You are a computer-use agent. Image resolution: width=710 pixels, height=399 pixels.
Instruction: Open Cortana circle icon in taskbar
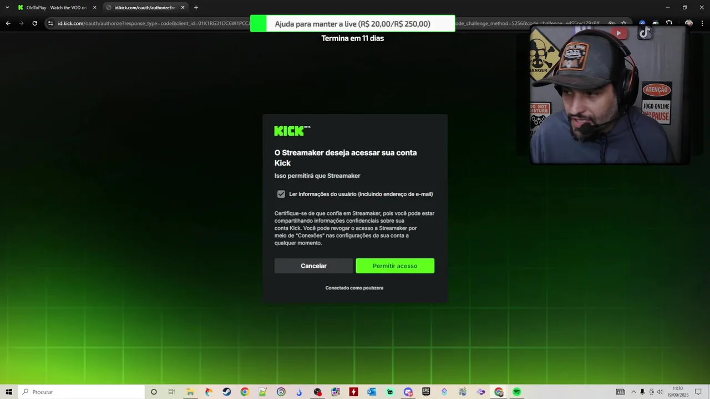click(x=154, y=392)
